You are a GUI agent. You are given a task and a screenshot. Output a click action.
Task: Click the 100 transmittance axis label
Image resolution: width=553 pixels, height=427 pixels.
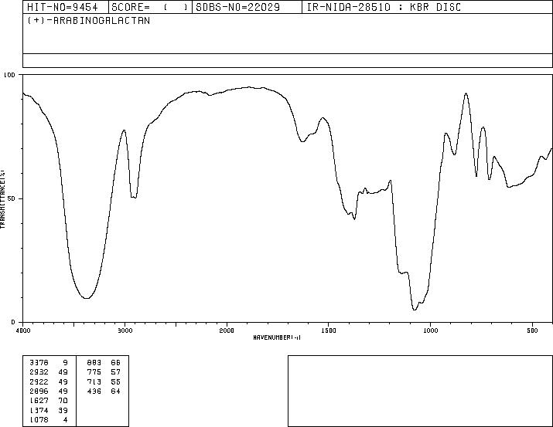(x=9, y=75)
